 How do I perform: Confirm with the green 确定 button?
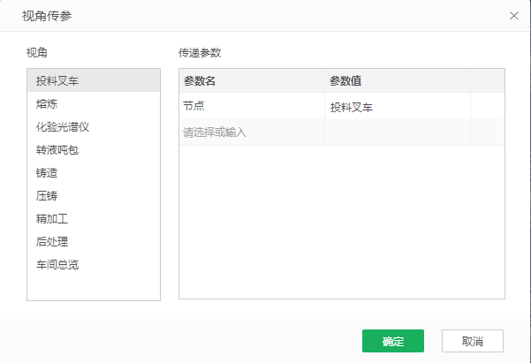click(393, 341)
